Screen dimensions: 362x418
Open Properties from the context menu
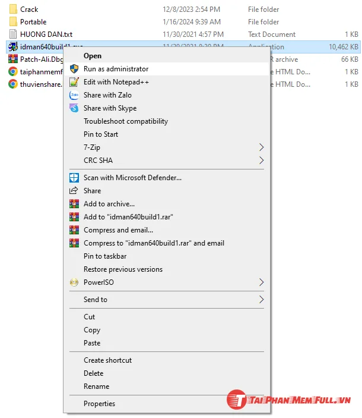167,404
